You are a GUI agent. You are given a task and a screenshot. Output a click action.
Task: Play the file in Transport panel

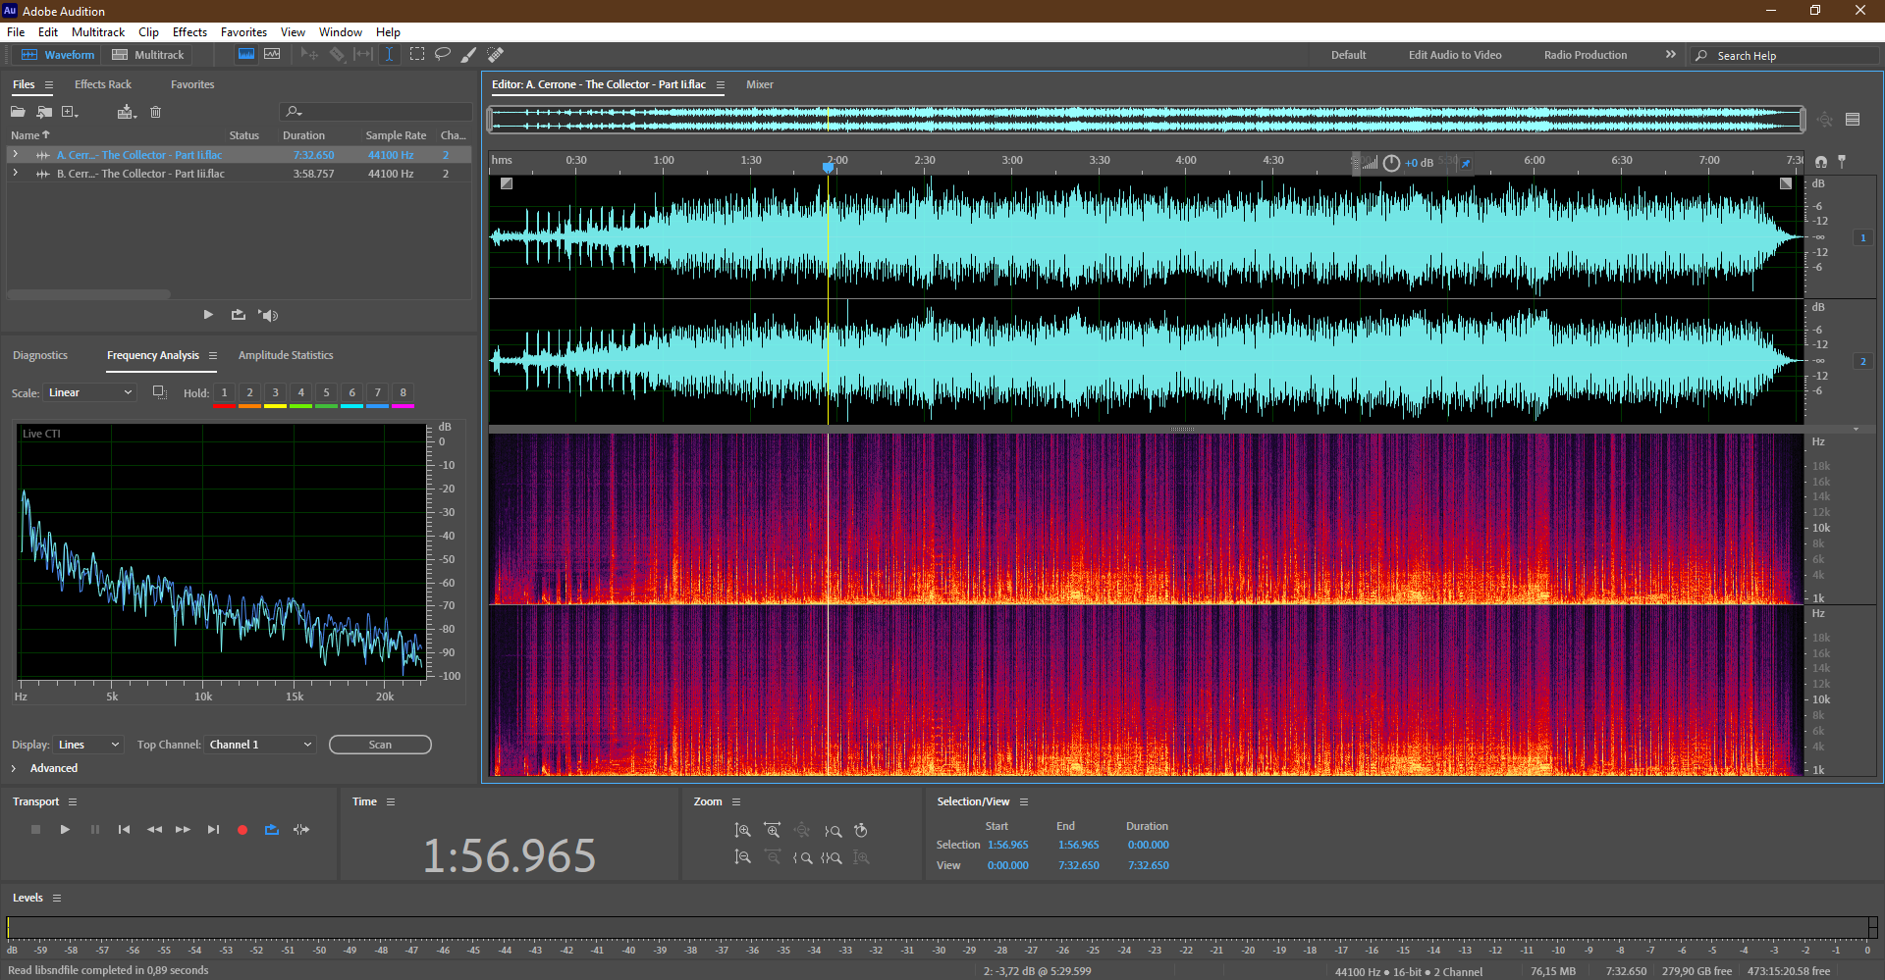coord(65,830)
